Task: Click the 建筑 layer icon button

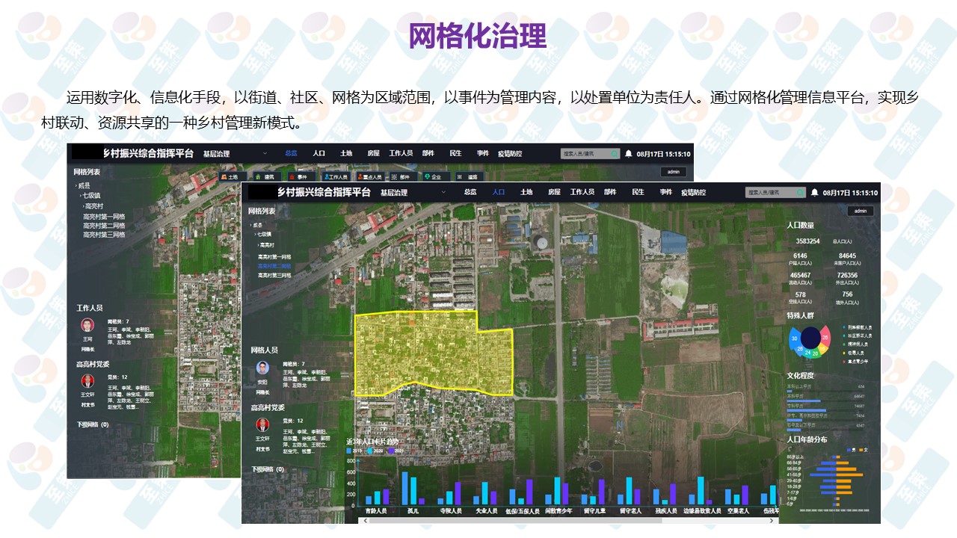Action: click(265, 177)
